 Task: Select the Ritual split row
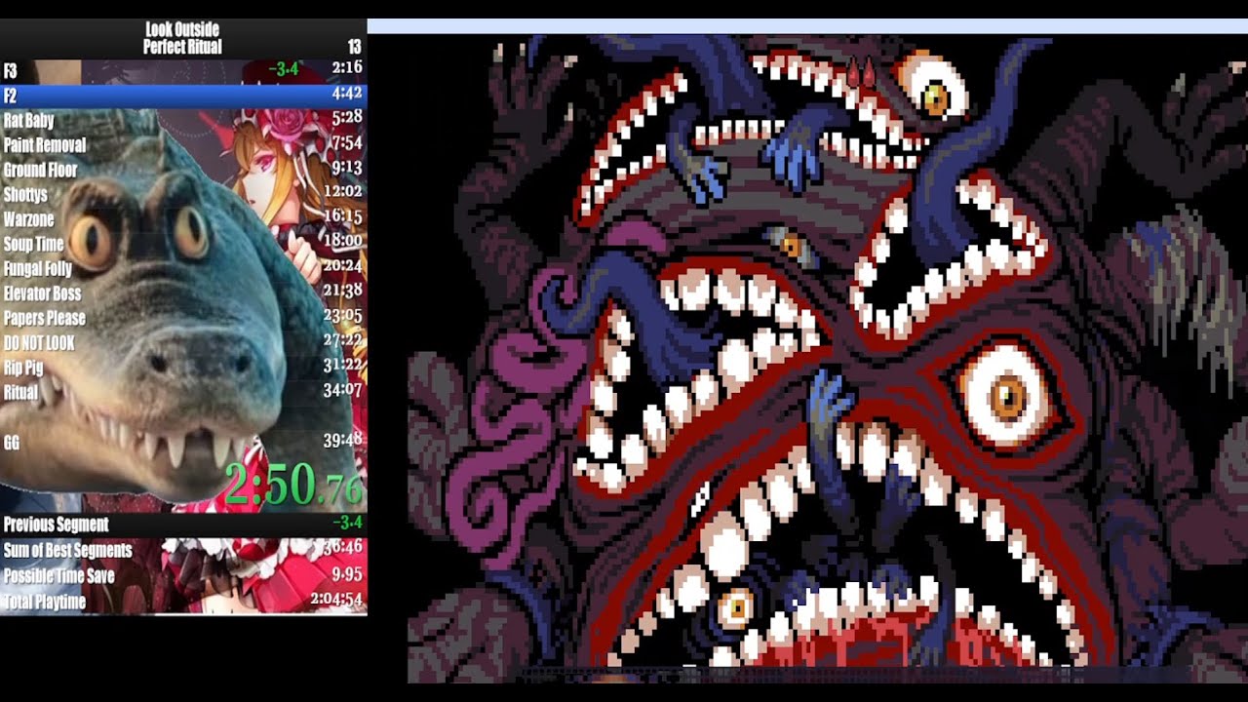click(183, 392)
